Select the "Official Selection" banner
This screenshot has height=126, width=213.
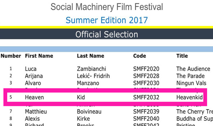[106, 35]
